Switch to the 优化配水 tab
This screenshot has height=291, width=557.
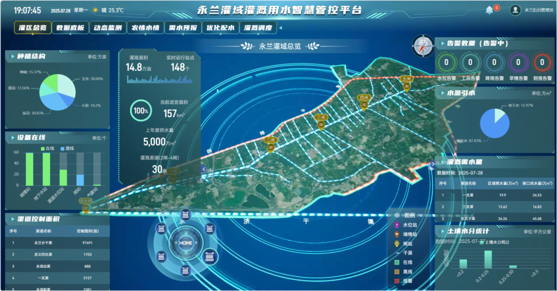tap(221, 28)
